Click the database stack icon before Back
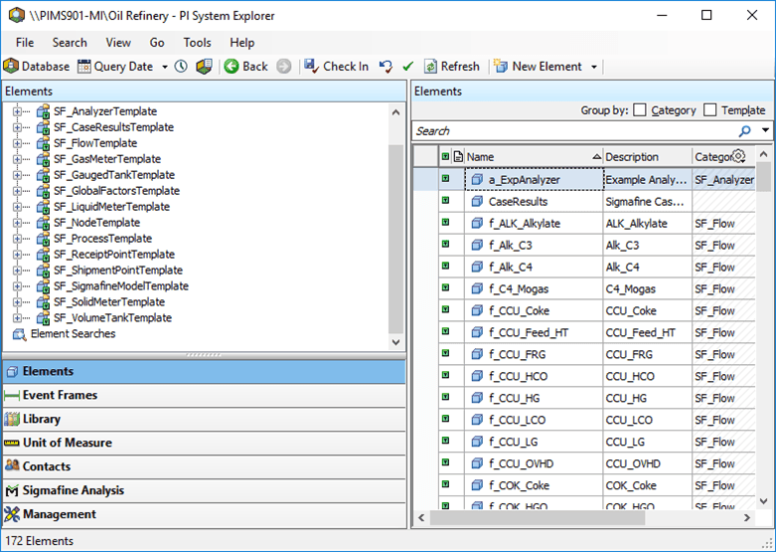 [x=204, y=67]
